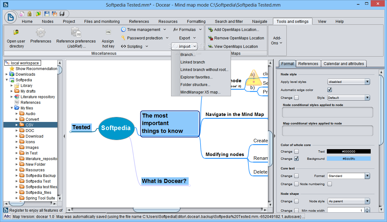
Task: Click the map's horizontal scrollbar thumb
Action: pos(156,209)
